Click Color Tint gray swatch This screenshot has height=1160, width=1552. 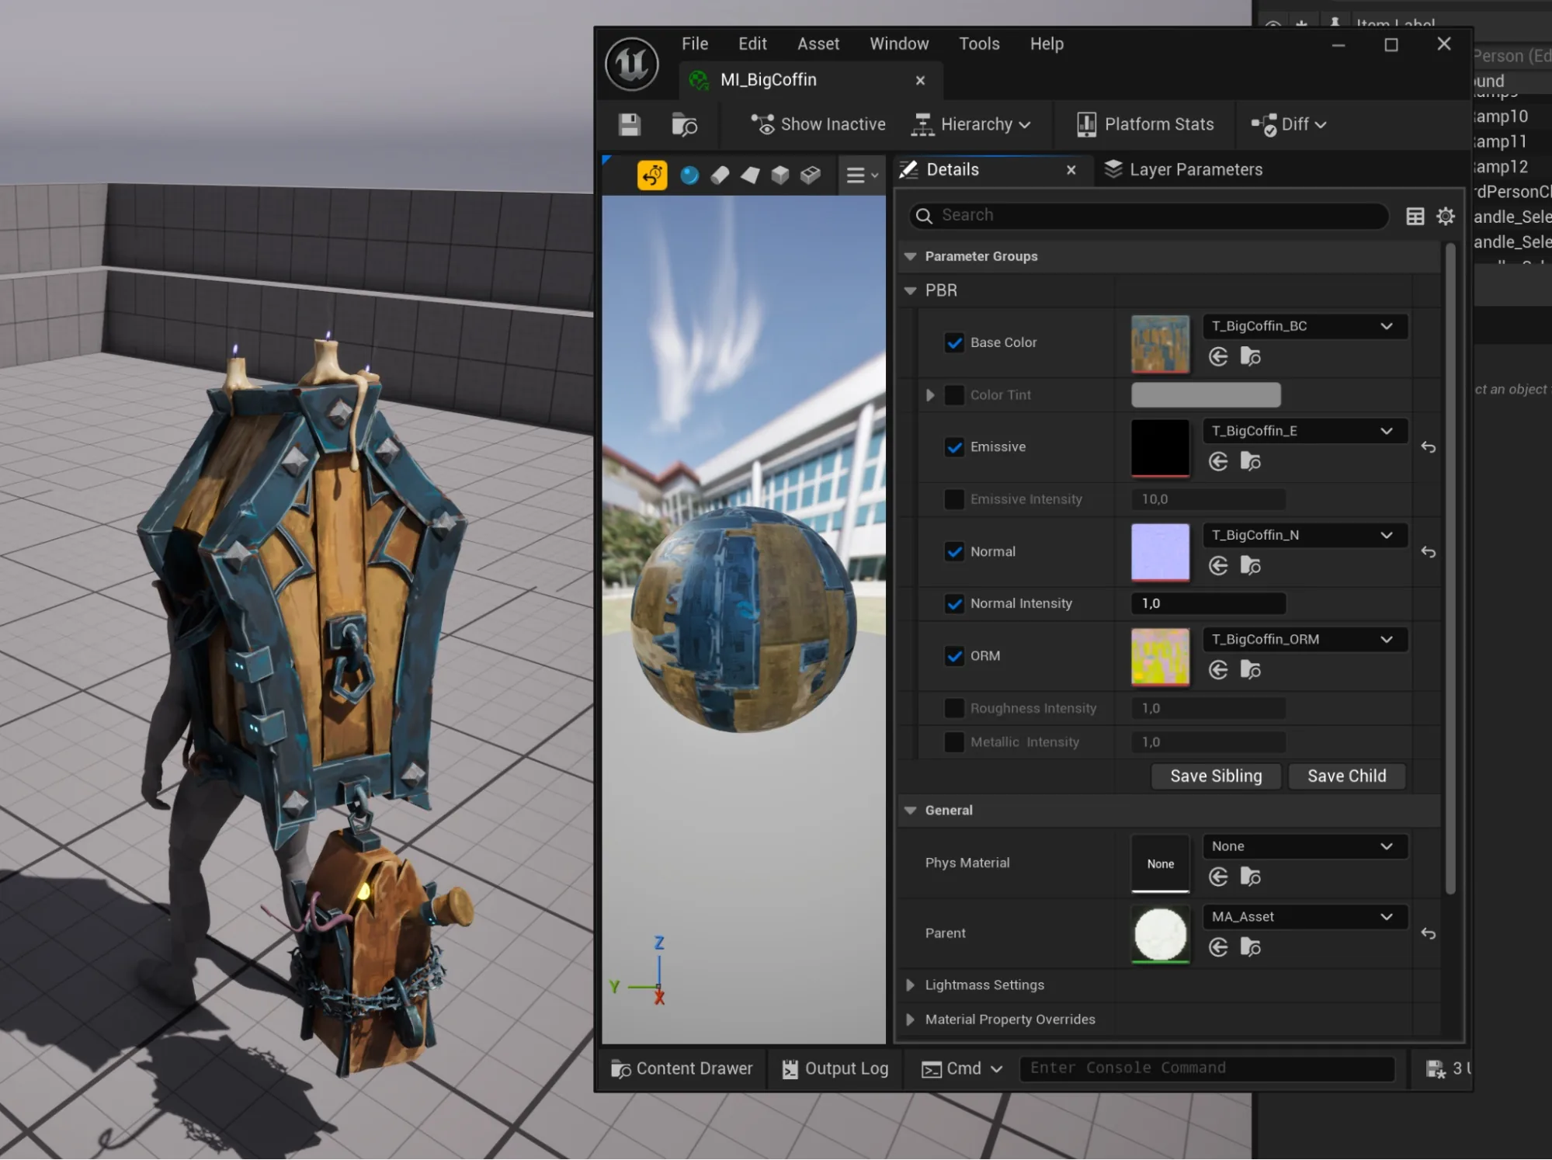coord(1205,395)
